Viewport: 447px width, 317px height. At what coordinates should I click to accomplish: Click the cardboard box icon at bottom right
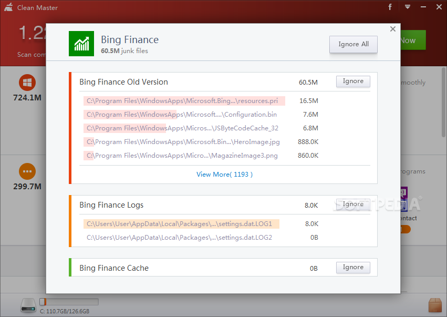click(x=435, y=305)
